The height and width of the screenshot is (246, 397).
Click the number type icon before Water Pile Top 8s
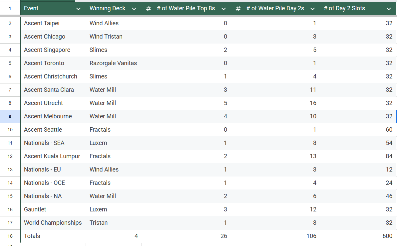coord(149,9)
